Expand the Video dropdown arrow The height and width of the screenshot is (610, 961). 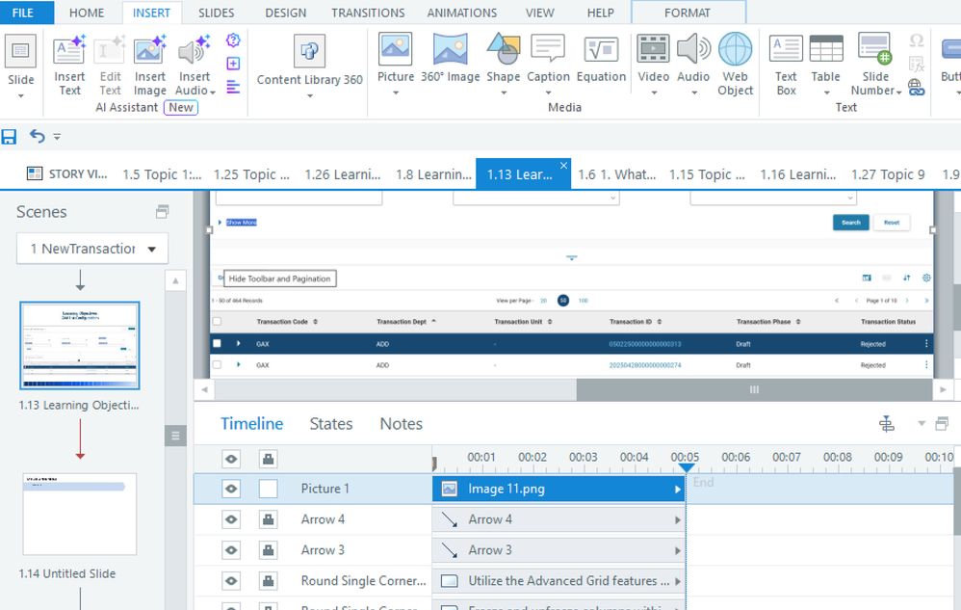(653, 93)
